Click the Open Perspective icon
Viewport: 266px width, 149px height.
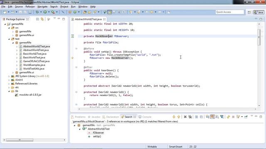[249, 12]
